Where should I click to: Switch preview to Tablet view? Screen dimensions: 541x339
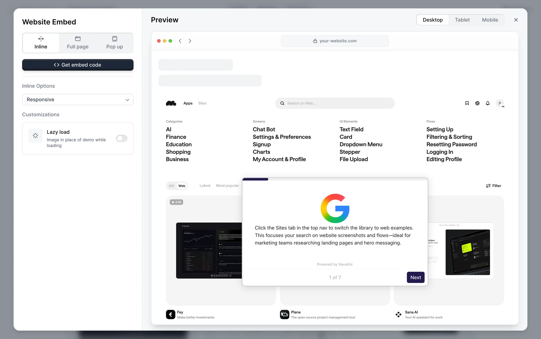tap(462, 20)
